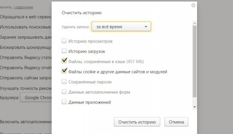Check the 'Историю загрузок' option
233x134 pixels.
coord(64,51)
